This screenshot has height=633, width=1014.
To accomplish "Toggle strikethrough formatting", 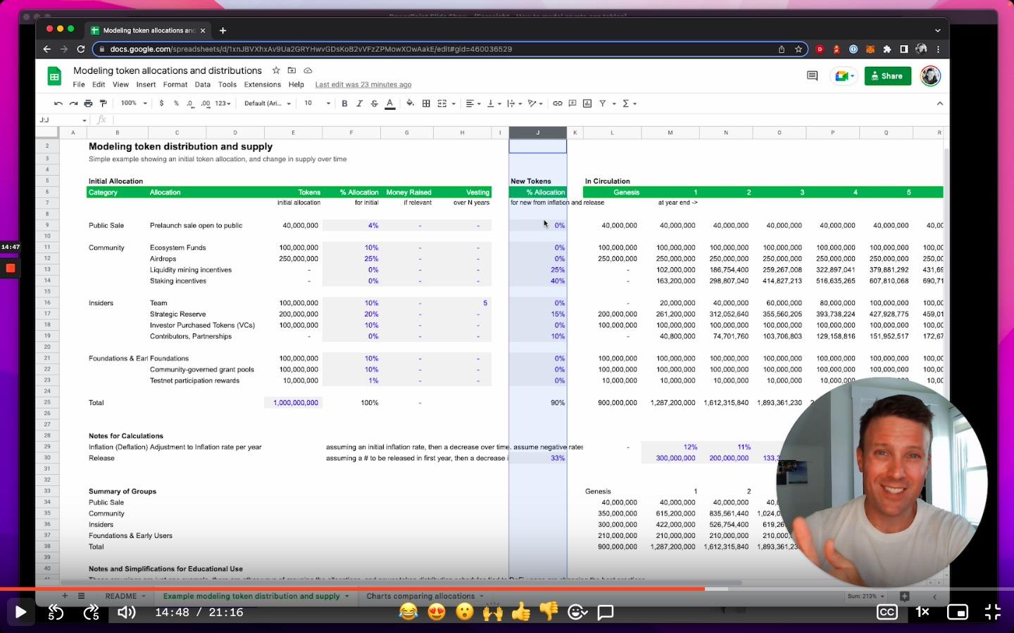I will (374, 103).
